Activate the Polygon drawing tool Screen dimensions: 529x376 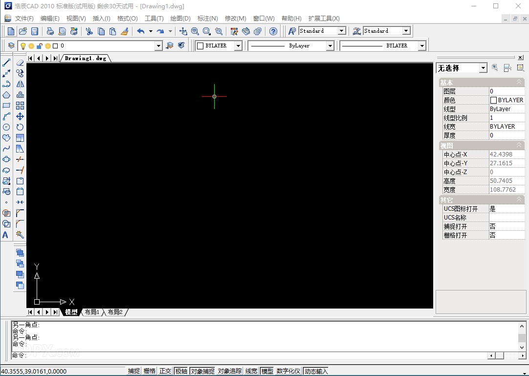[x=6, y=95]
